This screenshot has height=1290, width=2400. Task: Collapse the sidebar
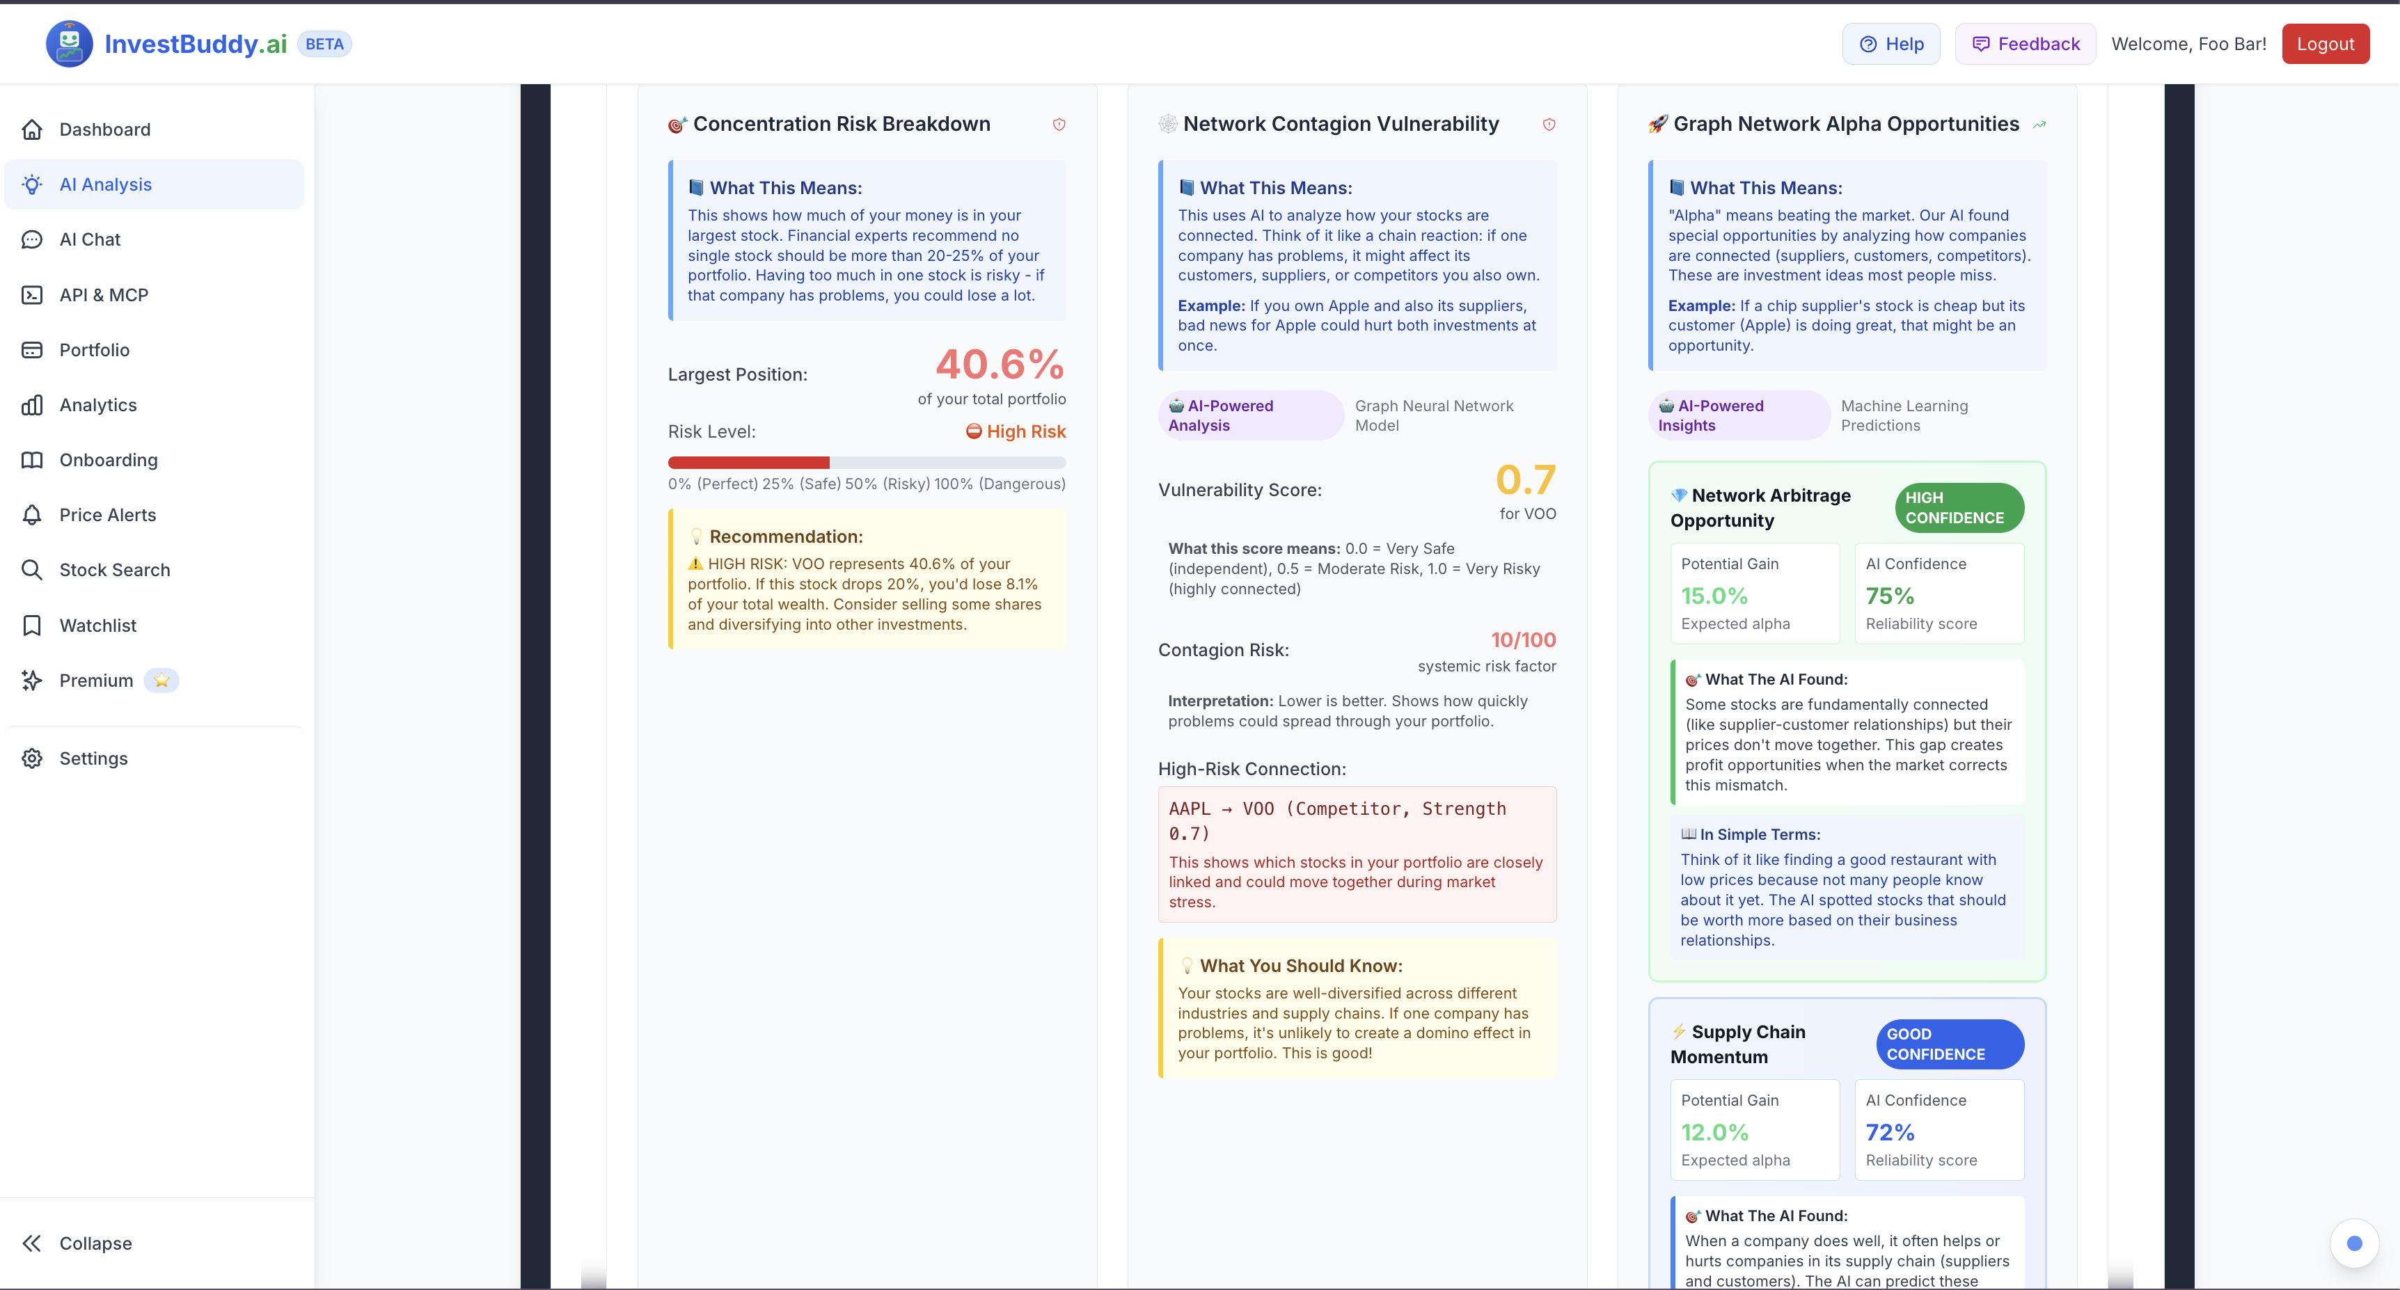pos(93,1243)
